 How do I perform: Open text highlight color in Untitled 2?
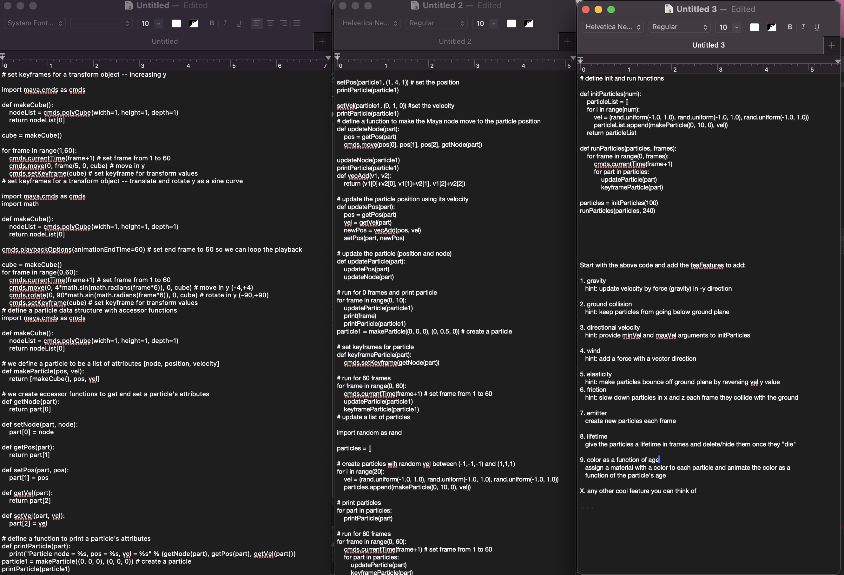pyautogui.click(x=528, y=23)
